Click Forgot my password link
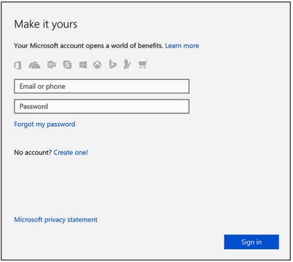 click(44, 124)
